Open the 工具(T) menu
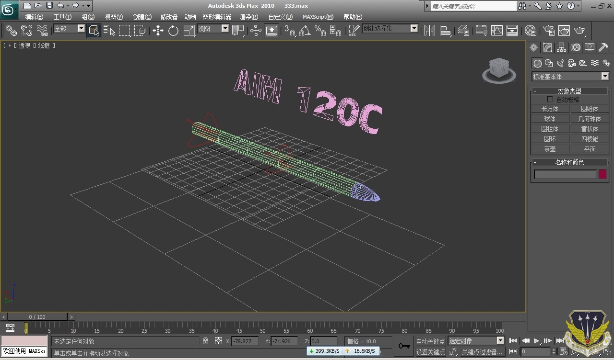The image size is (614, 360). tap(62, 17)
